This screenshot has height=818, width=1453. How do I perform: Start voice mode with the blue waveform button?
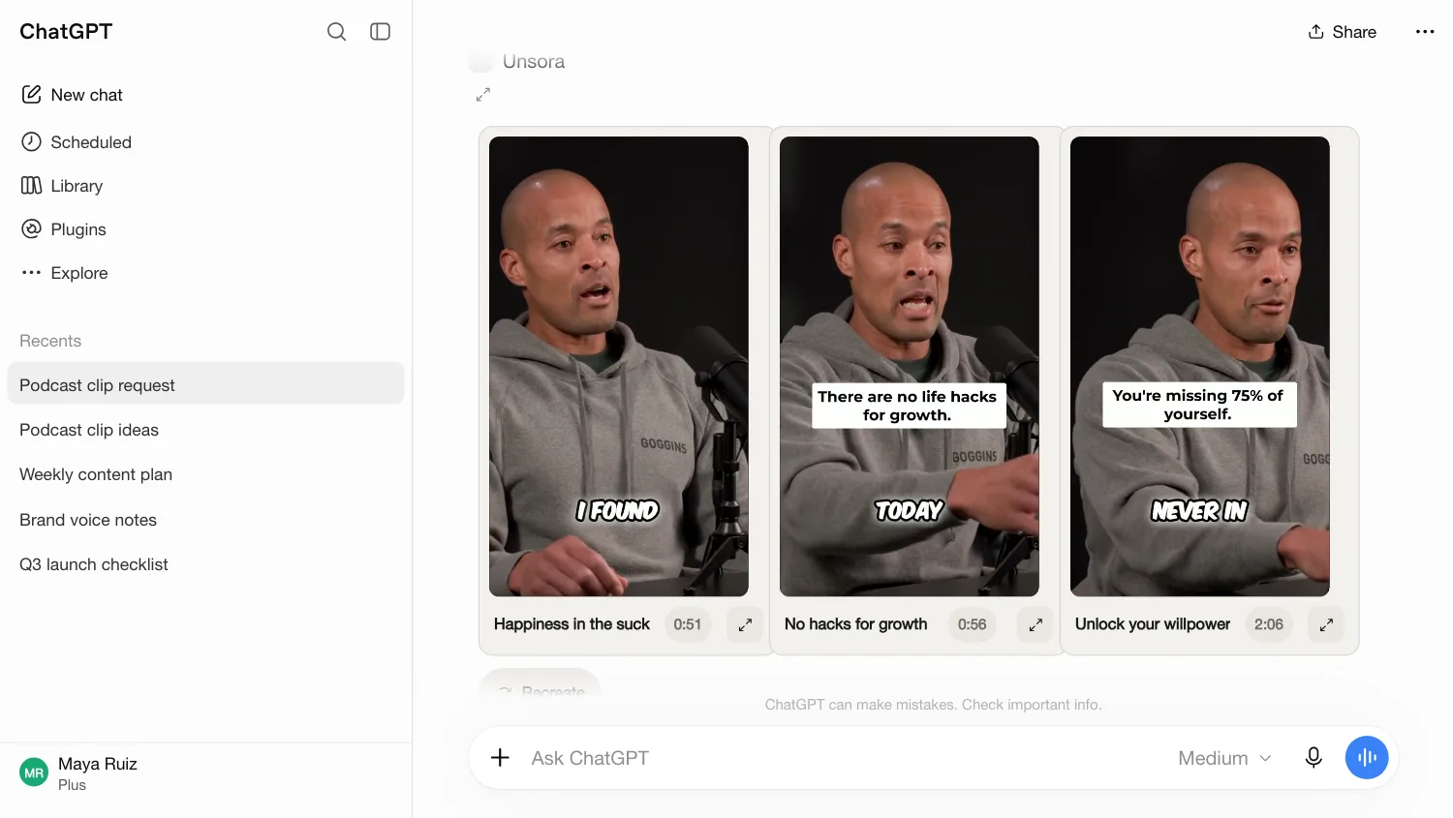click(x=1367, y=758)
